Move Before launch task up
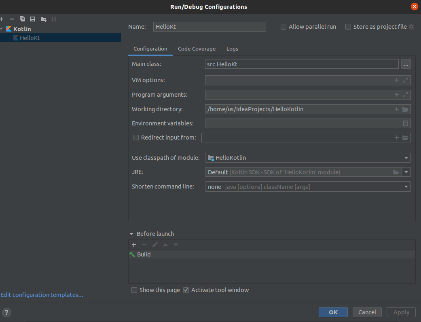Viewport: 421px width, 322px height. tap(165, 245)
